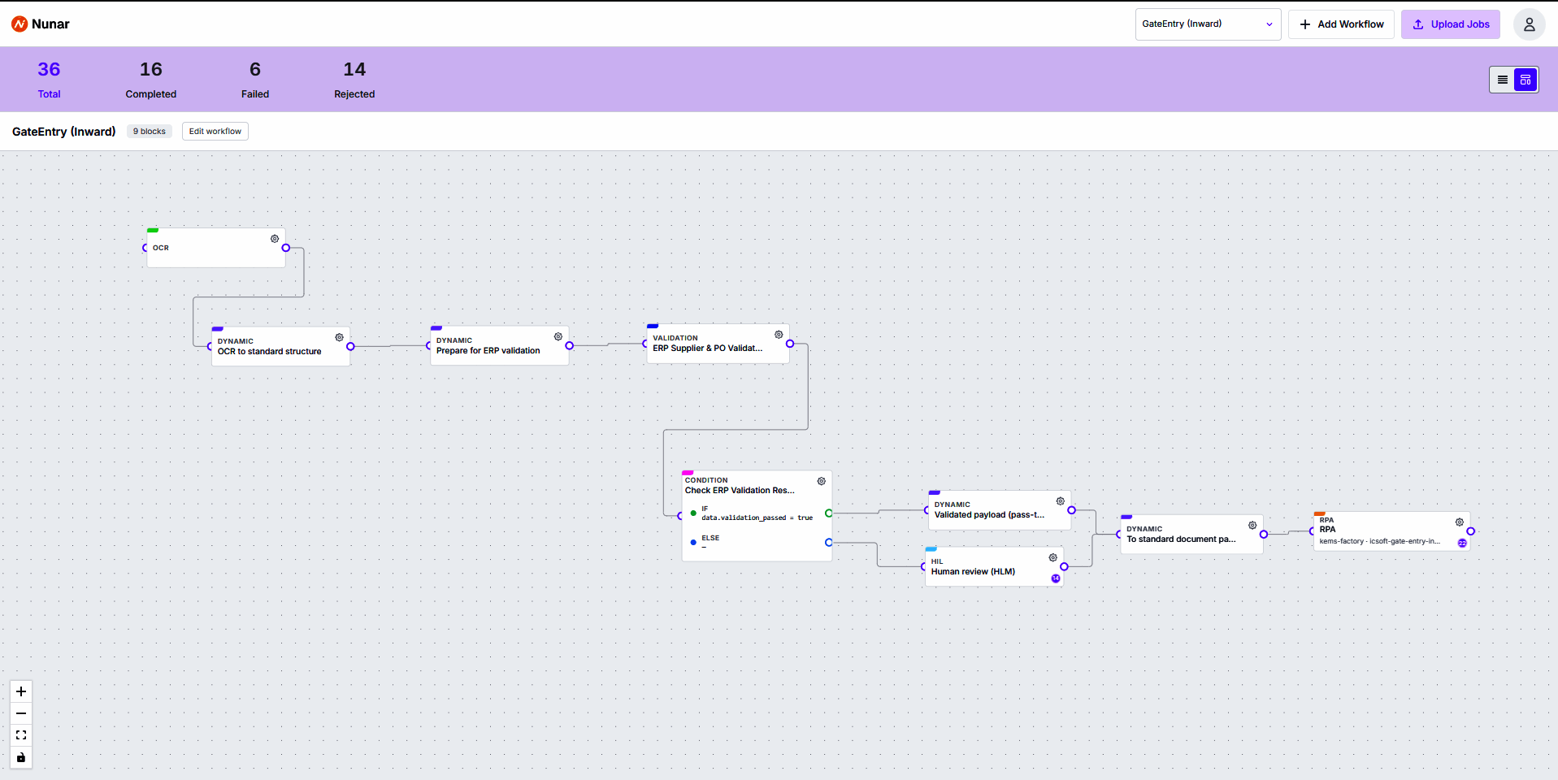Open the user profile menu
Image resolution: width=1558 pixels, height=780 pixels.
tap(1529, 24)
